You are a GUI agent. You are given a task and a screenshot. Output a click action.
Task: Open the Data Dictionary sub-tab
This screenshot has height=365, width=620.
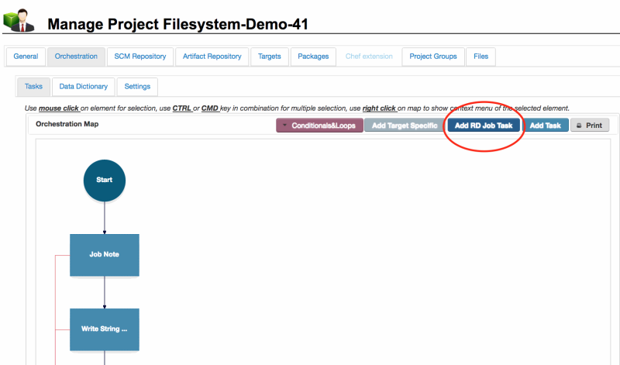(x=84, y=87)
